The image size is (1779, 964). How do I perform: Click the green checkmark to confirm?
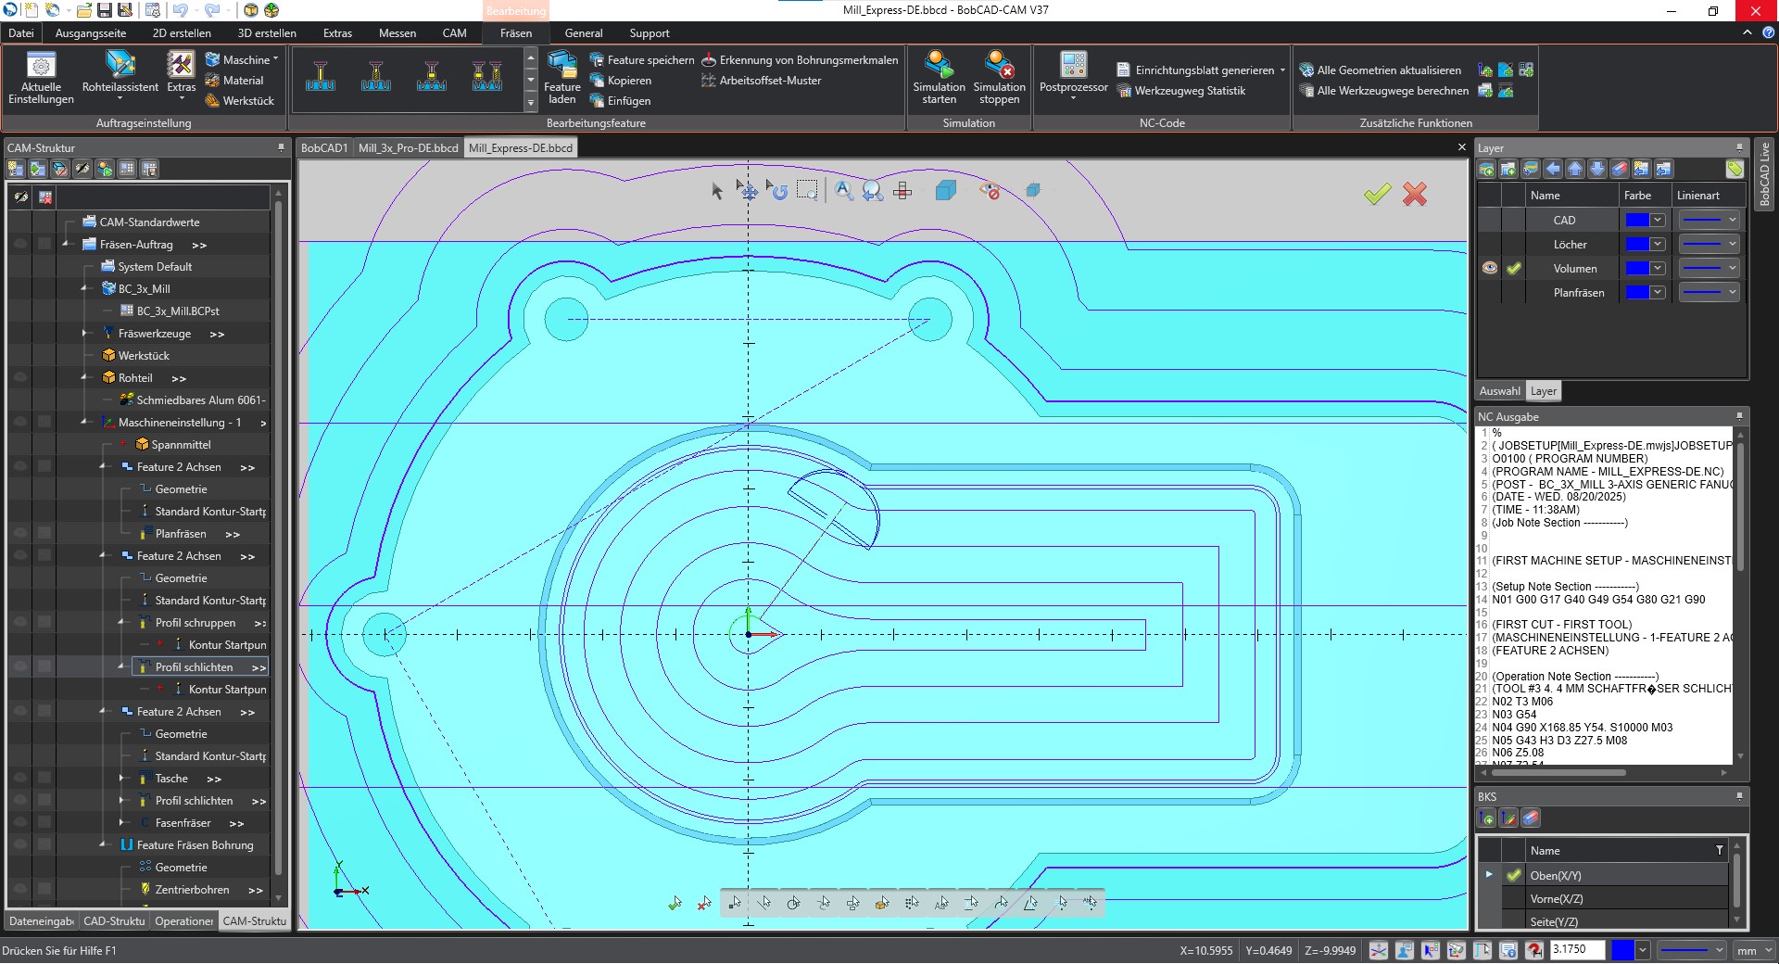1377,194
